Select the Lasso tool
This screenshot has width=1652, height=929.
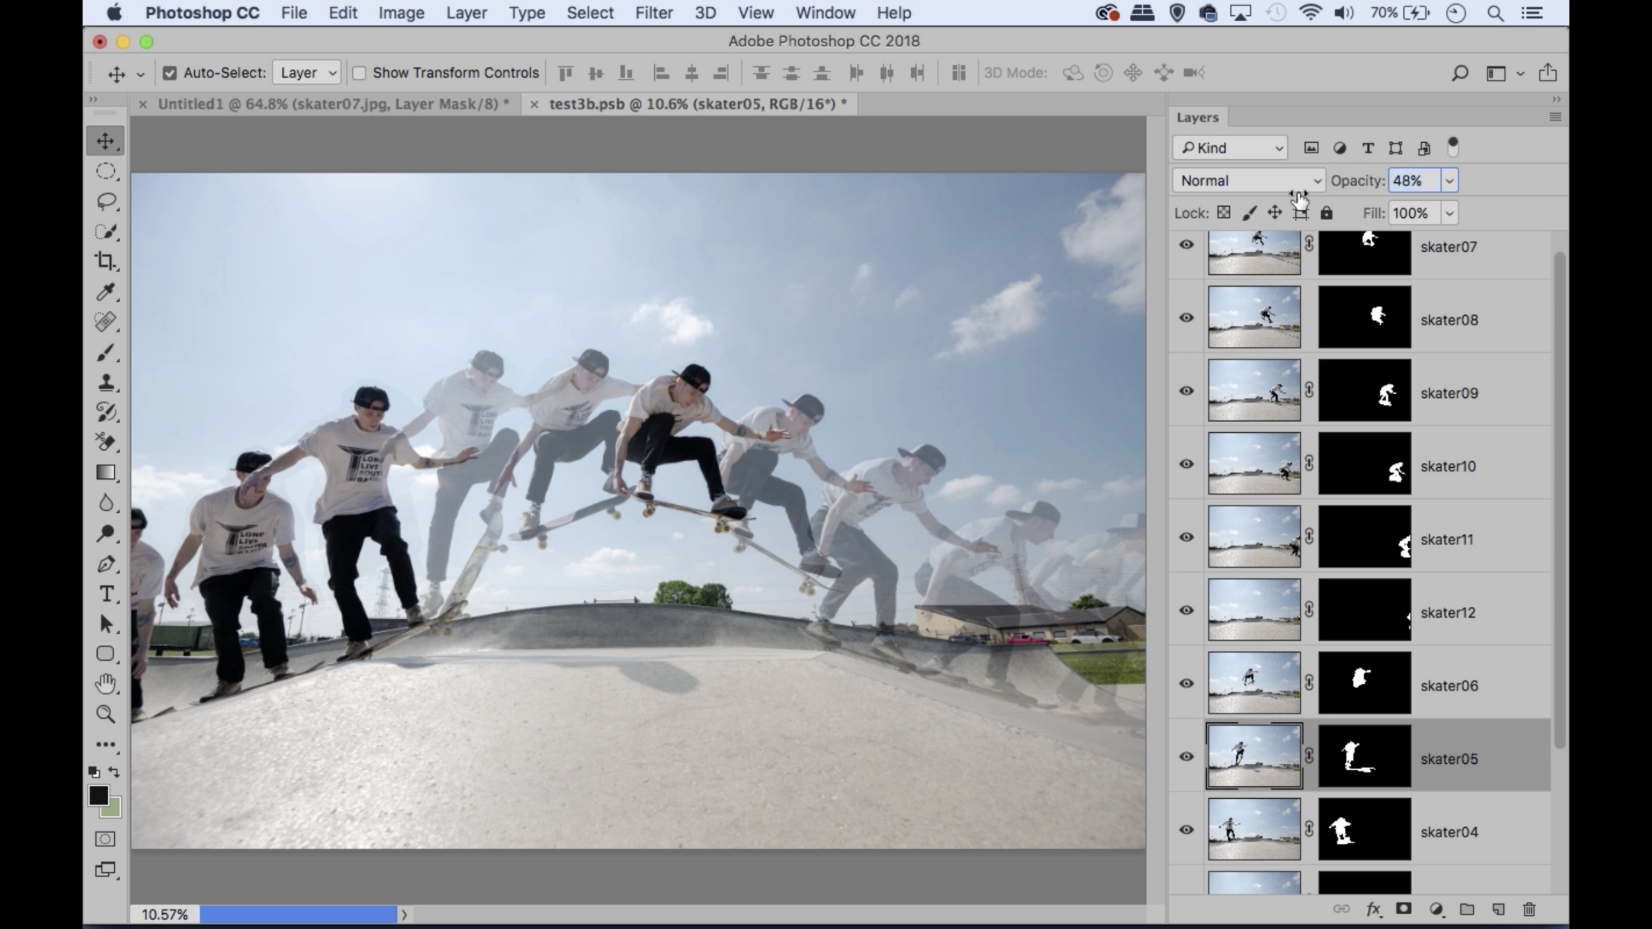105,202
